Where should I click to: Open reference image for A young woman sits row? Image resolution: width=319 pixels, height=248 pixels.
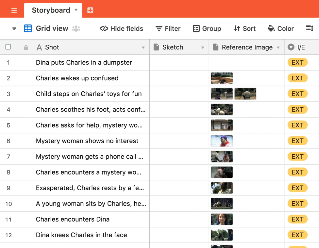click(222, 204)
